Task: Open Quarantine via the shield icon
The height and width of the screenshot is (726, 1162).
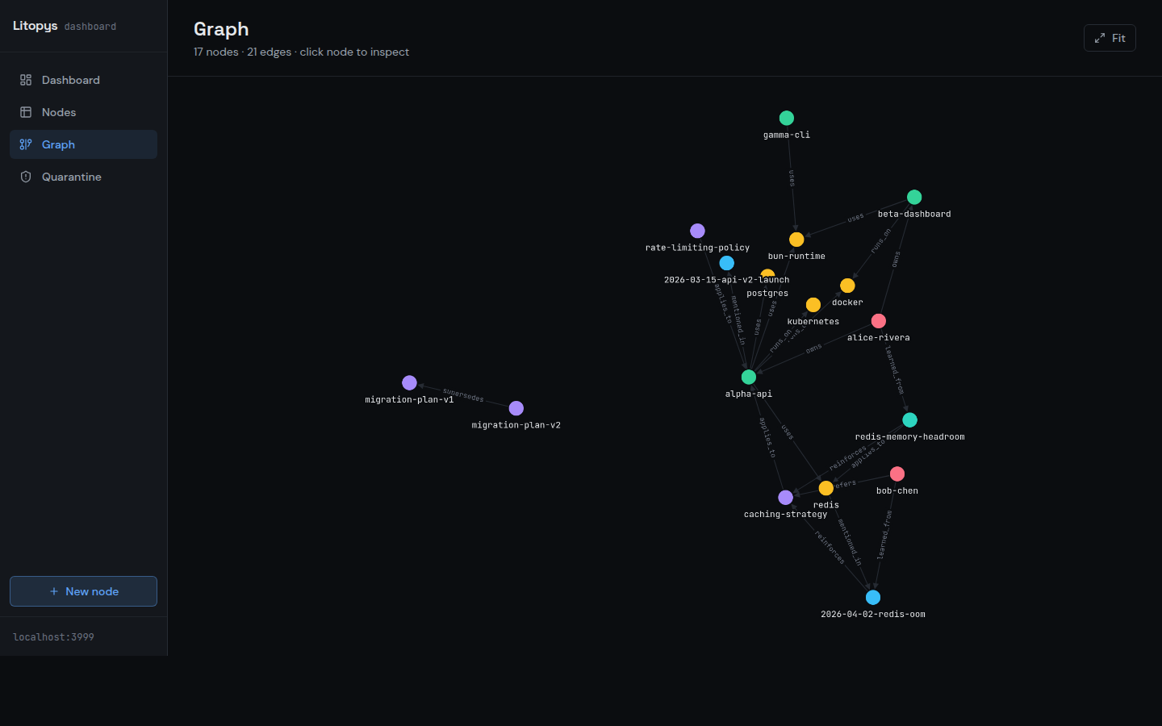Action: 25,176
